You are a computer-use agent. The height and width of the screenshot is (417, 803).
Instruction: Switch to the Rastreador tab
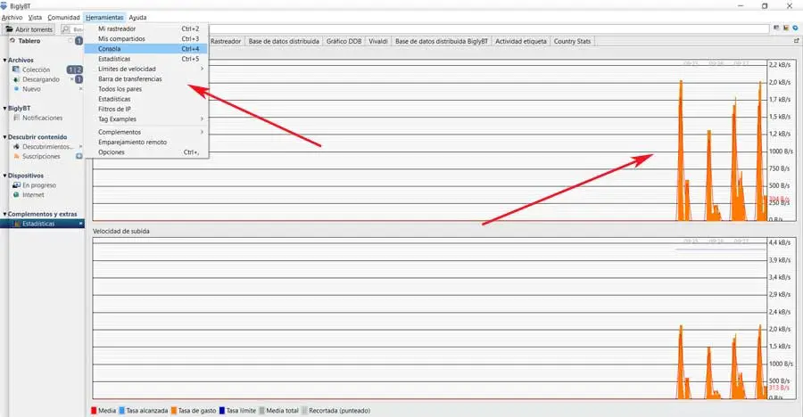[x=226, y=42]
